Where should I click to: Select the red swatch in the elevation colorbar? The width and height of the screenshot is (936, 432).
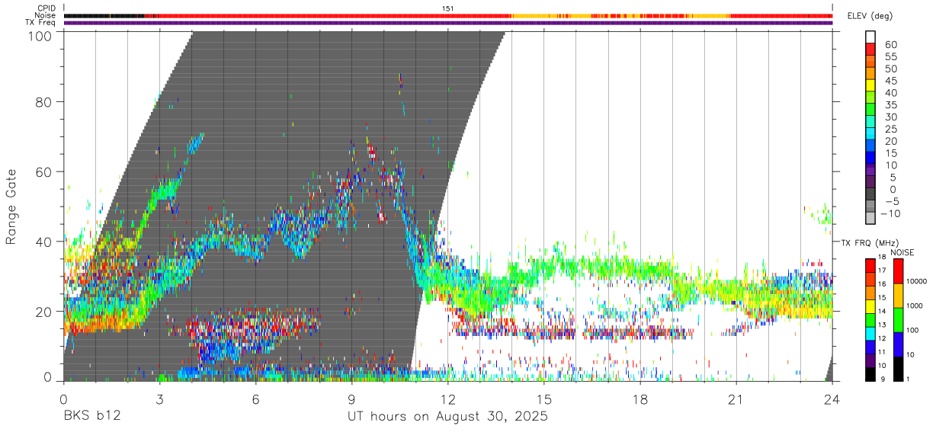click(871, 48)
